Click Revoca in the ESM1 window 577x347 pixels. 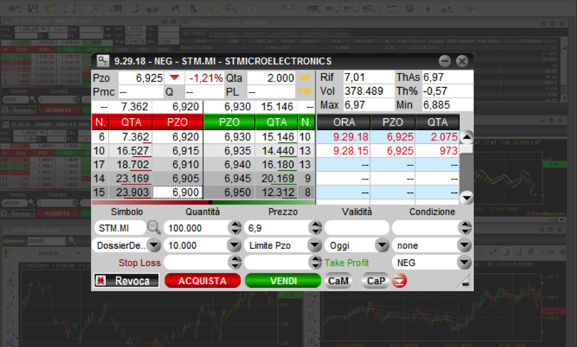(x=19, y=110)
